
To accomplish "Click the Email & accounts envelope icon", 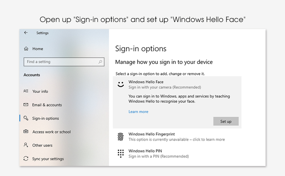I will tap(26, 105).
